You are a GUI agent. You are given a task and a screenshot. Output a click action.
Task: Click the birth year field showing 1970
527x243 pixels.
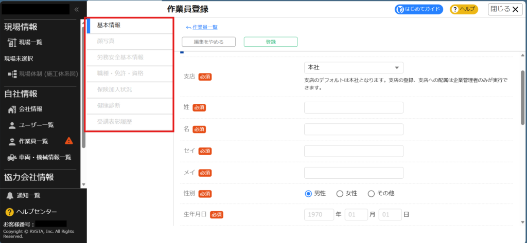click(x=319, y=214)
